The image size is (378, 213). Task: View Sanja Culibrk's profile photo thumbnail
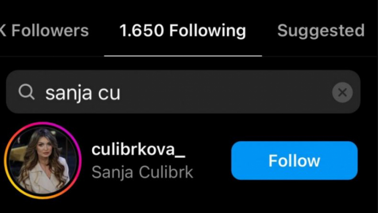pyautogui.click(x=43, y=161)
